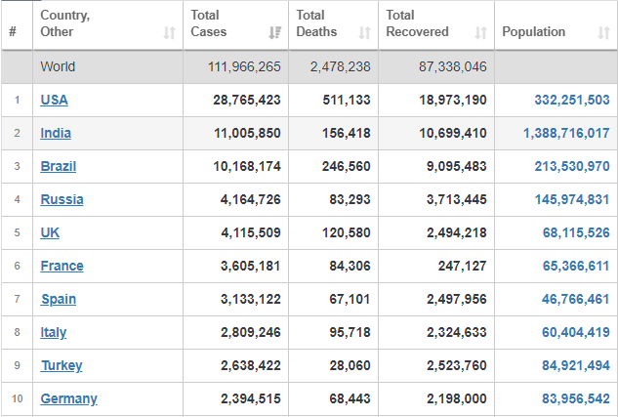Select Brazil deaths 246,560
The image size is (618, 417).
(347, 166)
